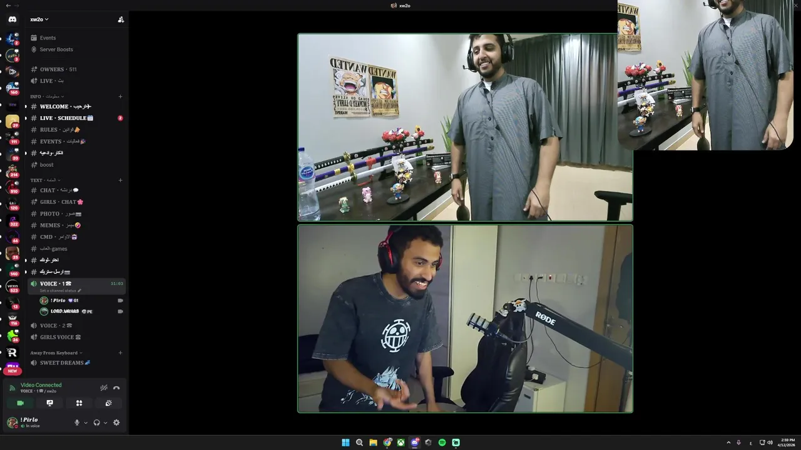Open the xw2o server name dropdown
The image size is (801, 450).
click(39, 19)
